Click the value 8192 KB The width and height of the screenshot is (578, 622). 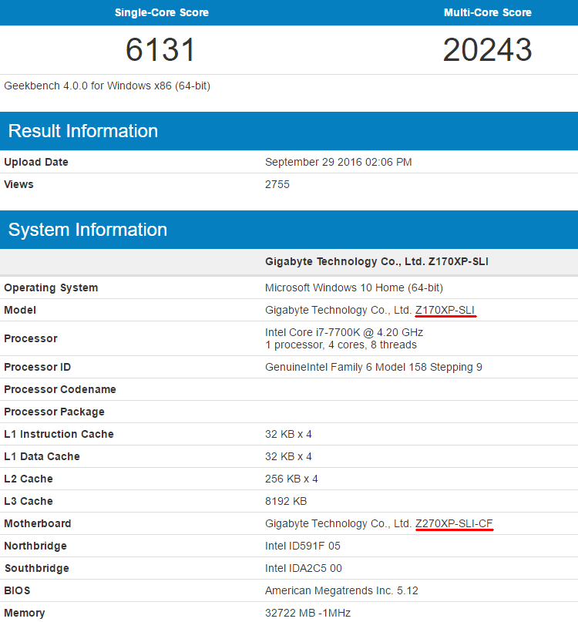[x=286, y=501]
